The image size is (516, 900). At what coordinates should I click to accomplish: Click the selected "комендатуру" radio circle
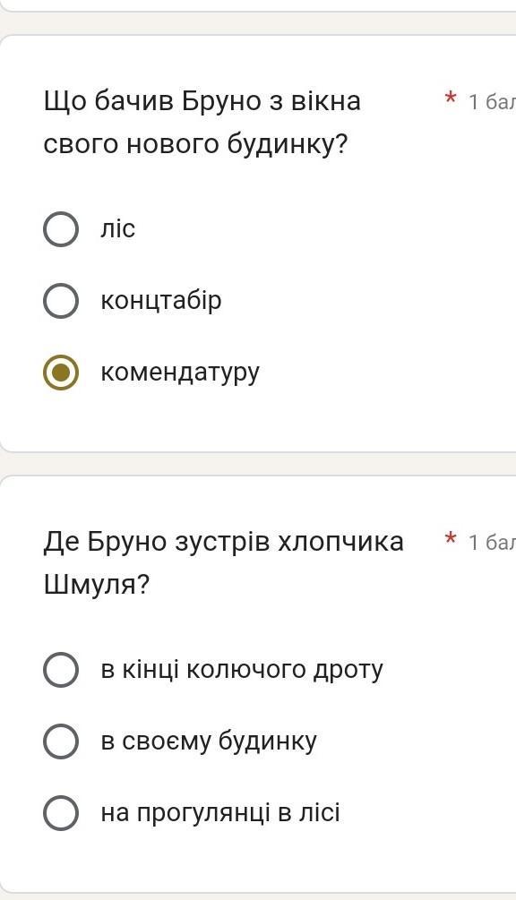coord(61,373)
